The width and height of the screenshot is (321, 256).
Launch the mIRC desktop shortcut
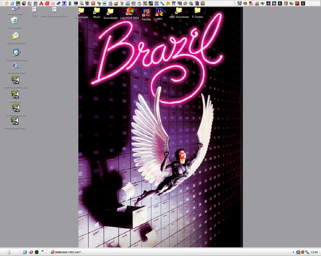coord(159,14)
